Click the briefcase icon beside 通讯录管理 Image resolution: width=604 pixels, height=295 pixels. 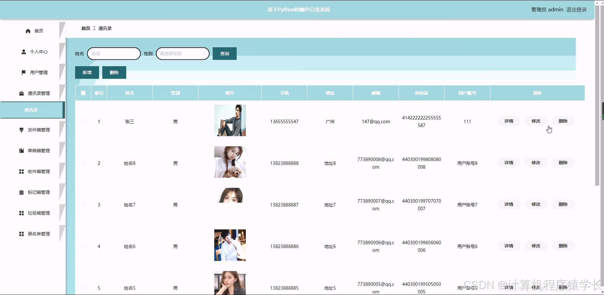point(21,93)
